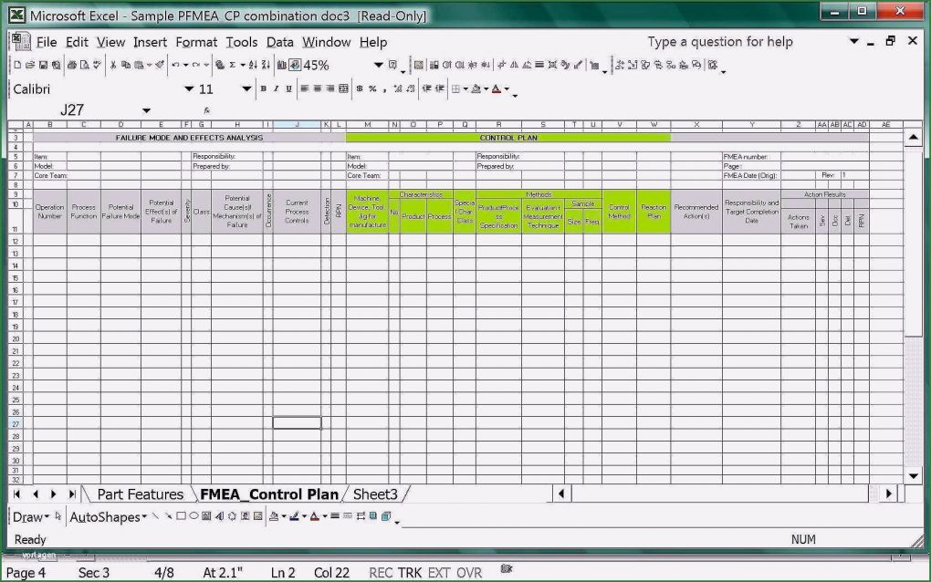Click the Print icon

(71, 66)
